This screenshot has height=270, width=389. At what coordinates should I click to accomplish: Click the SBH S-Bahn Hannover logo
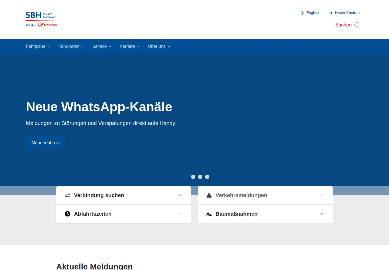(41, 19)
